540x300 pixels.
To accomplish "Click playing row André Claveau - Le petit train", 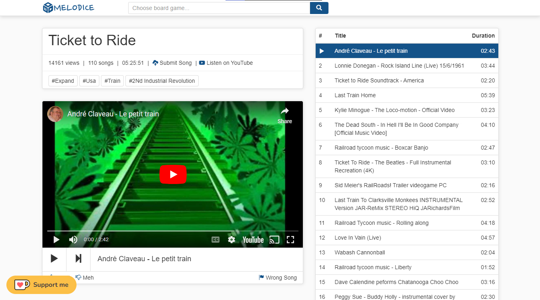I will (x=407, y=51).
